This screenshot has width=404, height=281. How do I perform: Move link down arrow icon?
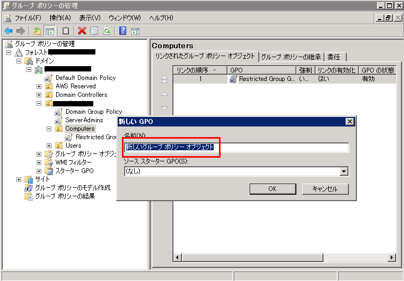(x=164, y=108)
